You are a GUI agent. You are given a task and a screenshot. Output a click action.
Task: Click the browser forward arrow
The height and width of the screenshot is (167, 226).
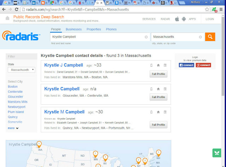coord(10,10)
